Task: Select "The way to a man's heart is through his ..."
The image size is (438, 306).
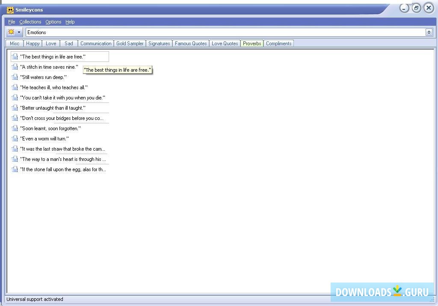Action: (x=63, y=159)
